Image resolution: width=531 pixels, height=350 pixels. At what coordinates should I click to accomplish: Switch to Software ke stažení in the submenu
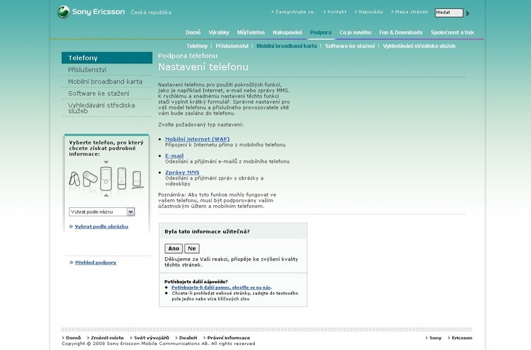(x=350, y=46)
